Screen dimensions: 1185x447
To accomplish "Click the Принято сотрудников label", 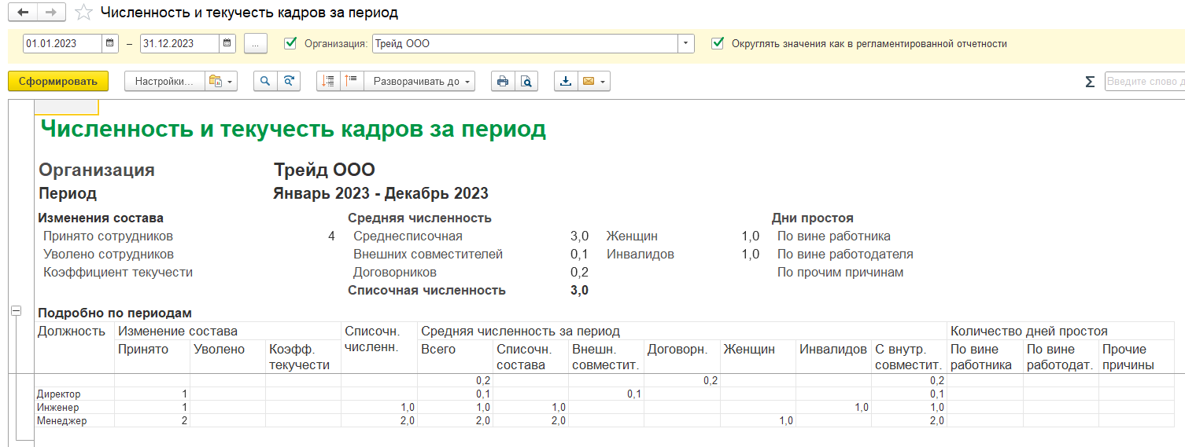I will point(108,236).
